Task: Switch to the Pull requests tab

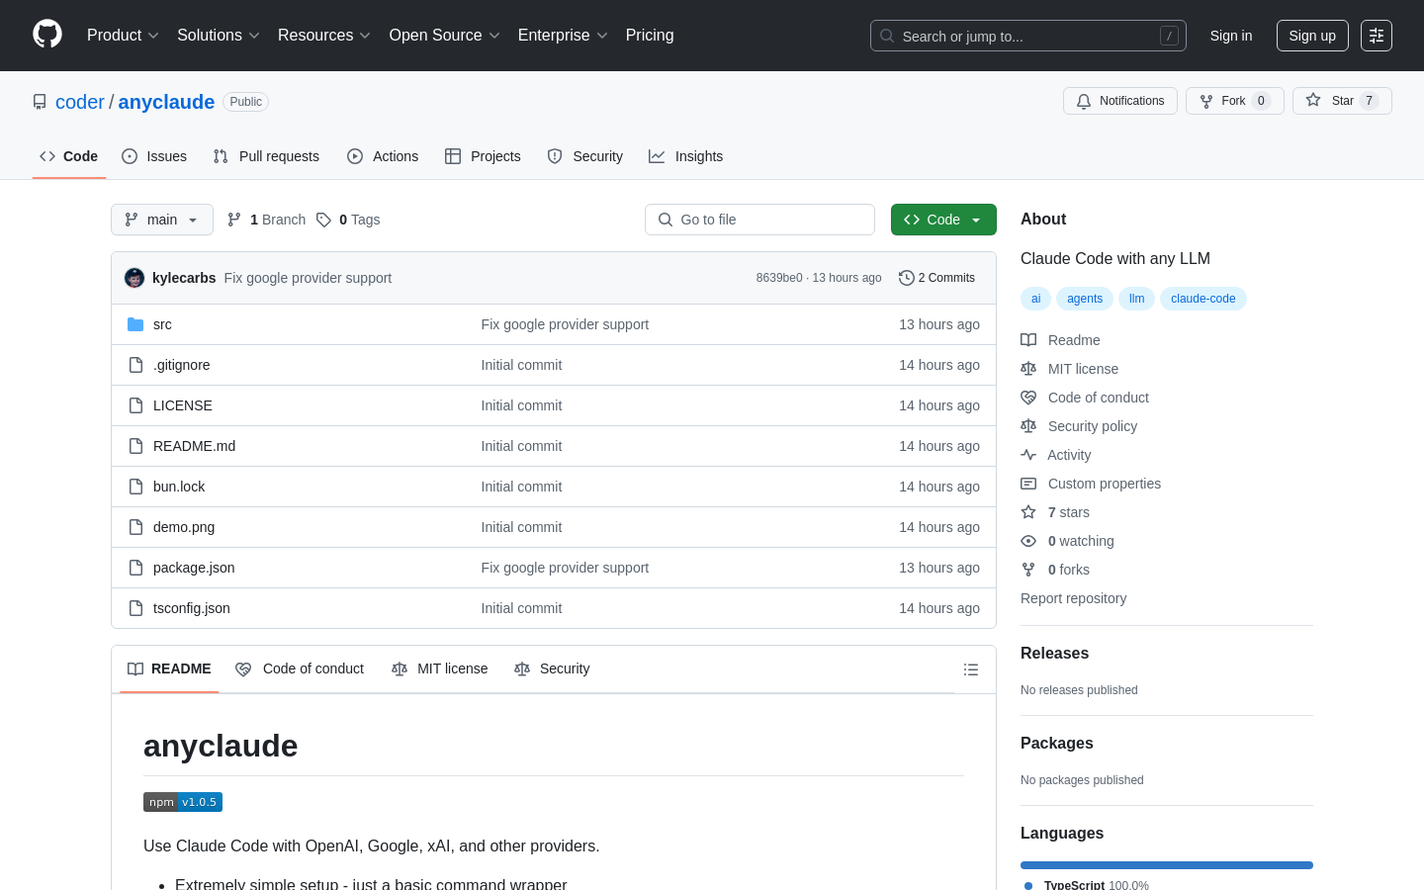Action: 266,156
